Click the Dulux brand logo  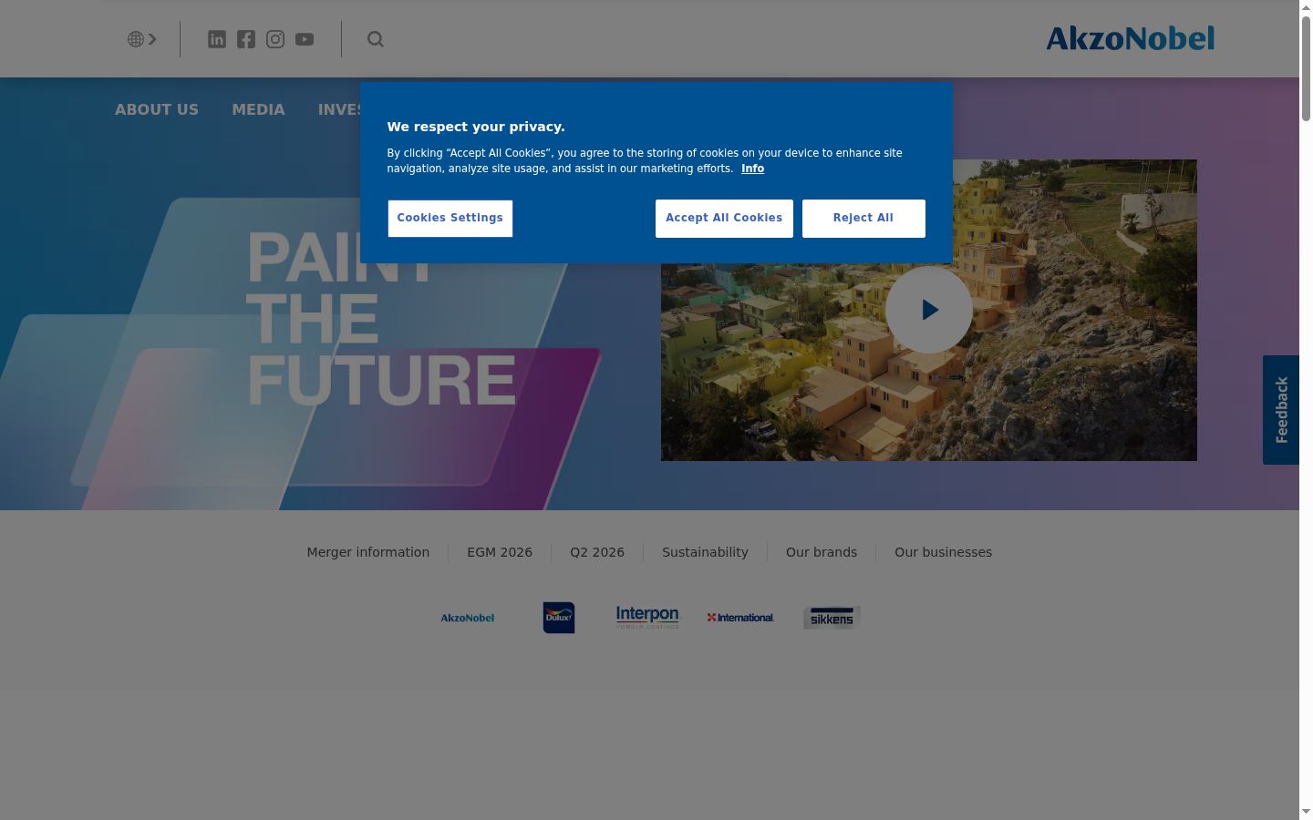click(x=559, y=618)
